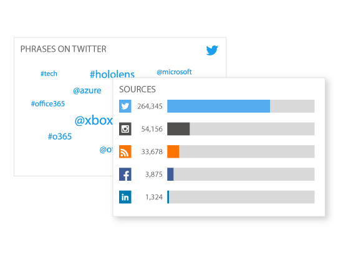Select the Facebook source icon
The height and width of the screenshot is (253, 338).
[125, 174]
